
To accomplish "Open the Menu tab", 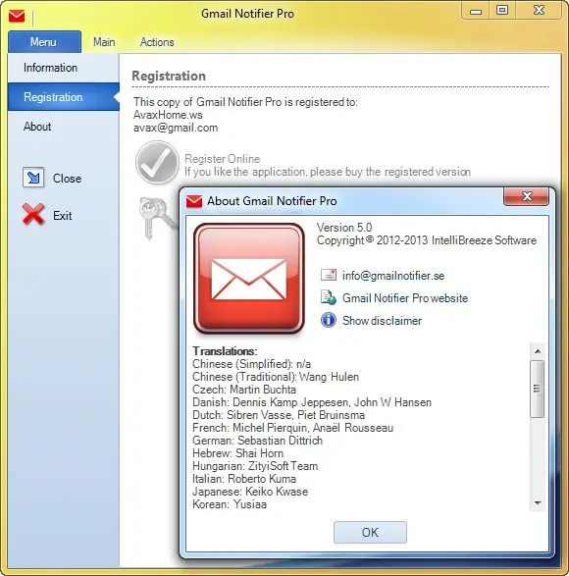I will point(44,42).
